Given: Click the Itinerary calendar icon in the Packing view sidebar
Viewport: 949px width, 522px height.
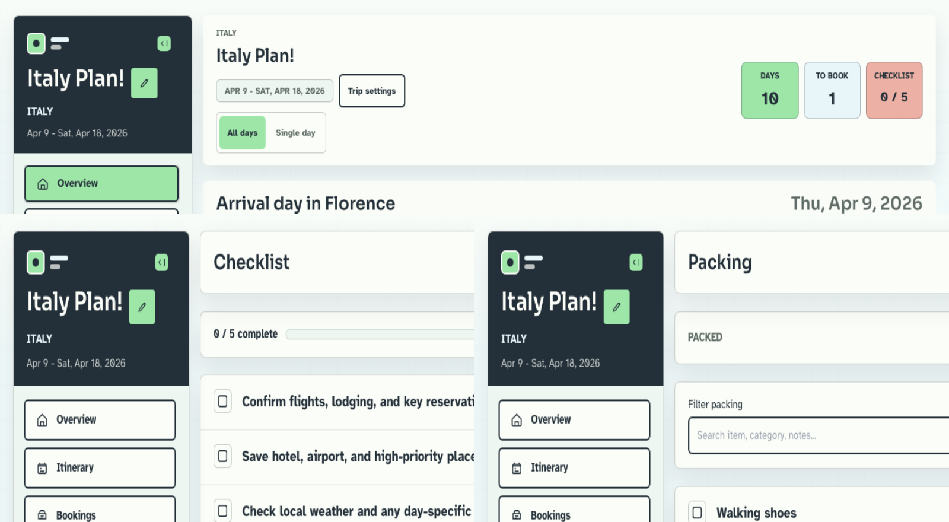Looking at the screenshot, I should pyautogui.click(x=515, y=467).
